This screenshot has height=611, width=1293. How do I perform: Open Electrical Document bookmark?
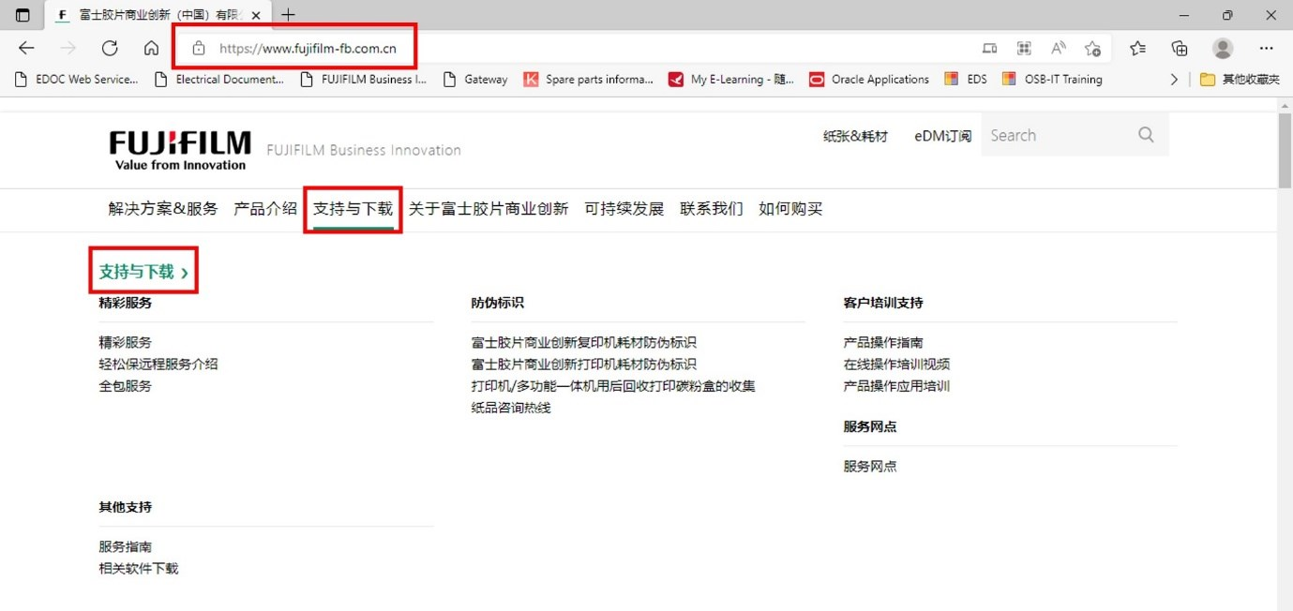[218, 80]
